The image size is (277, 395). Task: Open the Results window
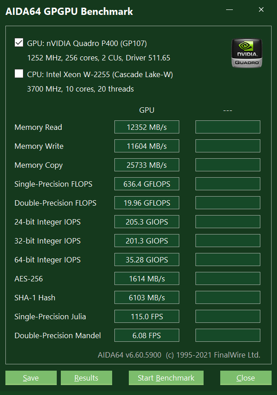86,377
